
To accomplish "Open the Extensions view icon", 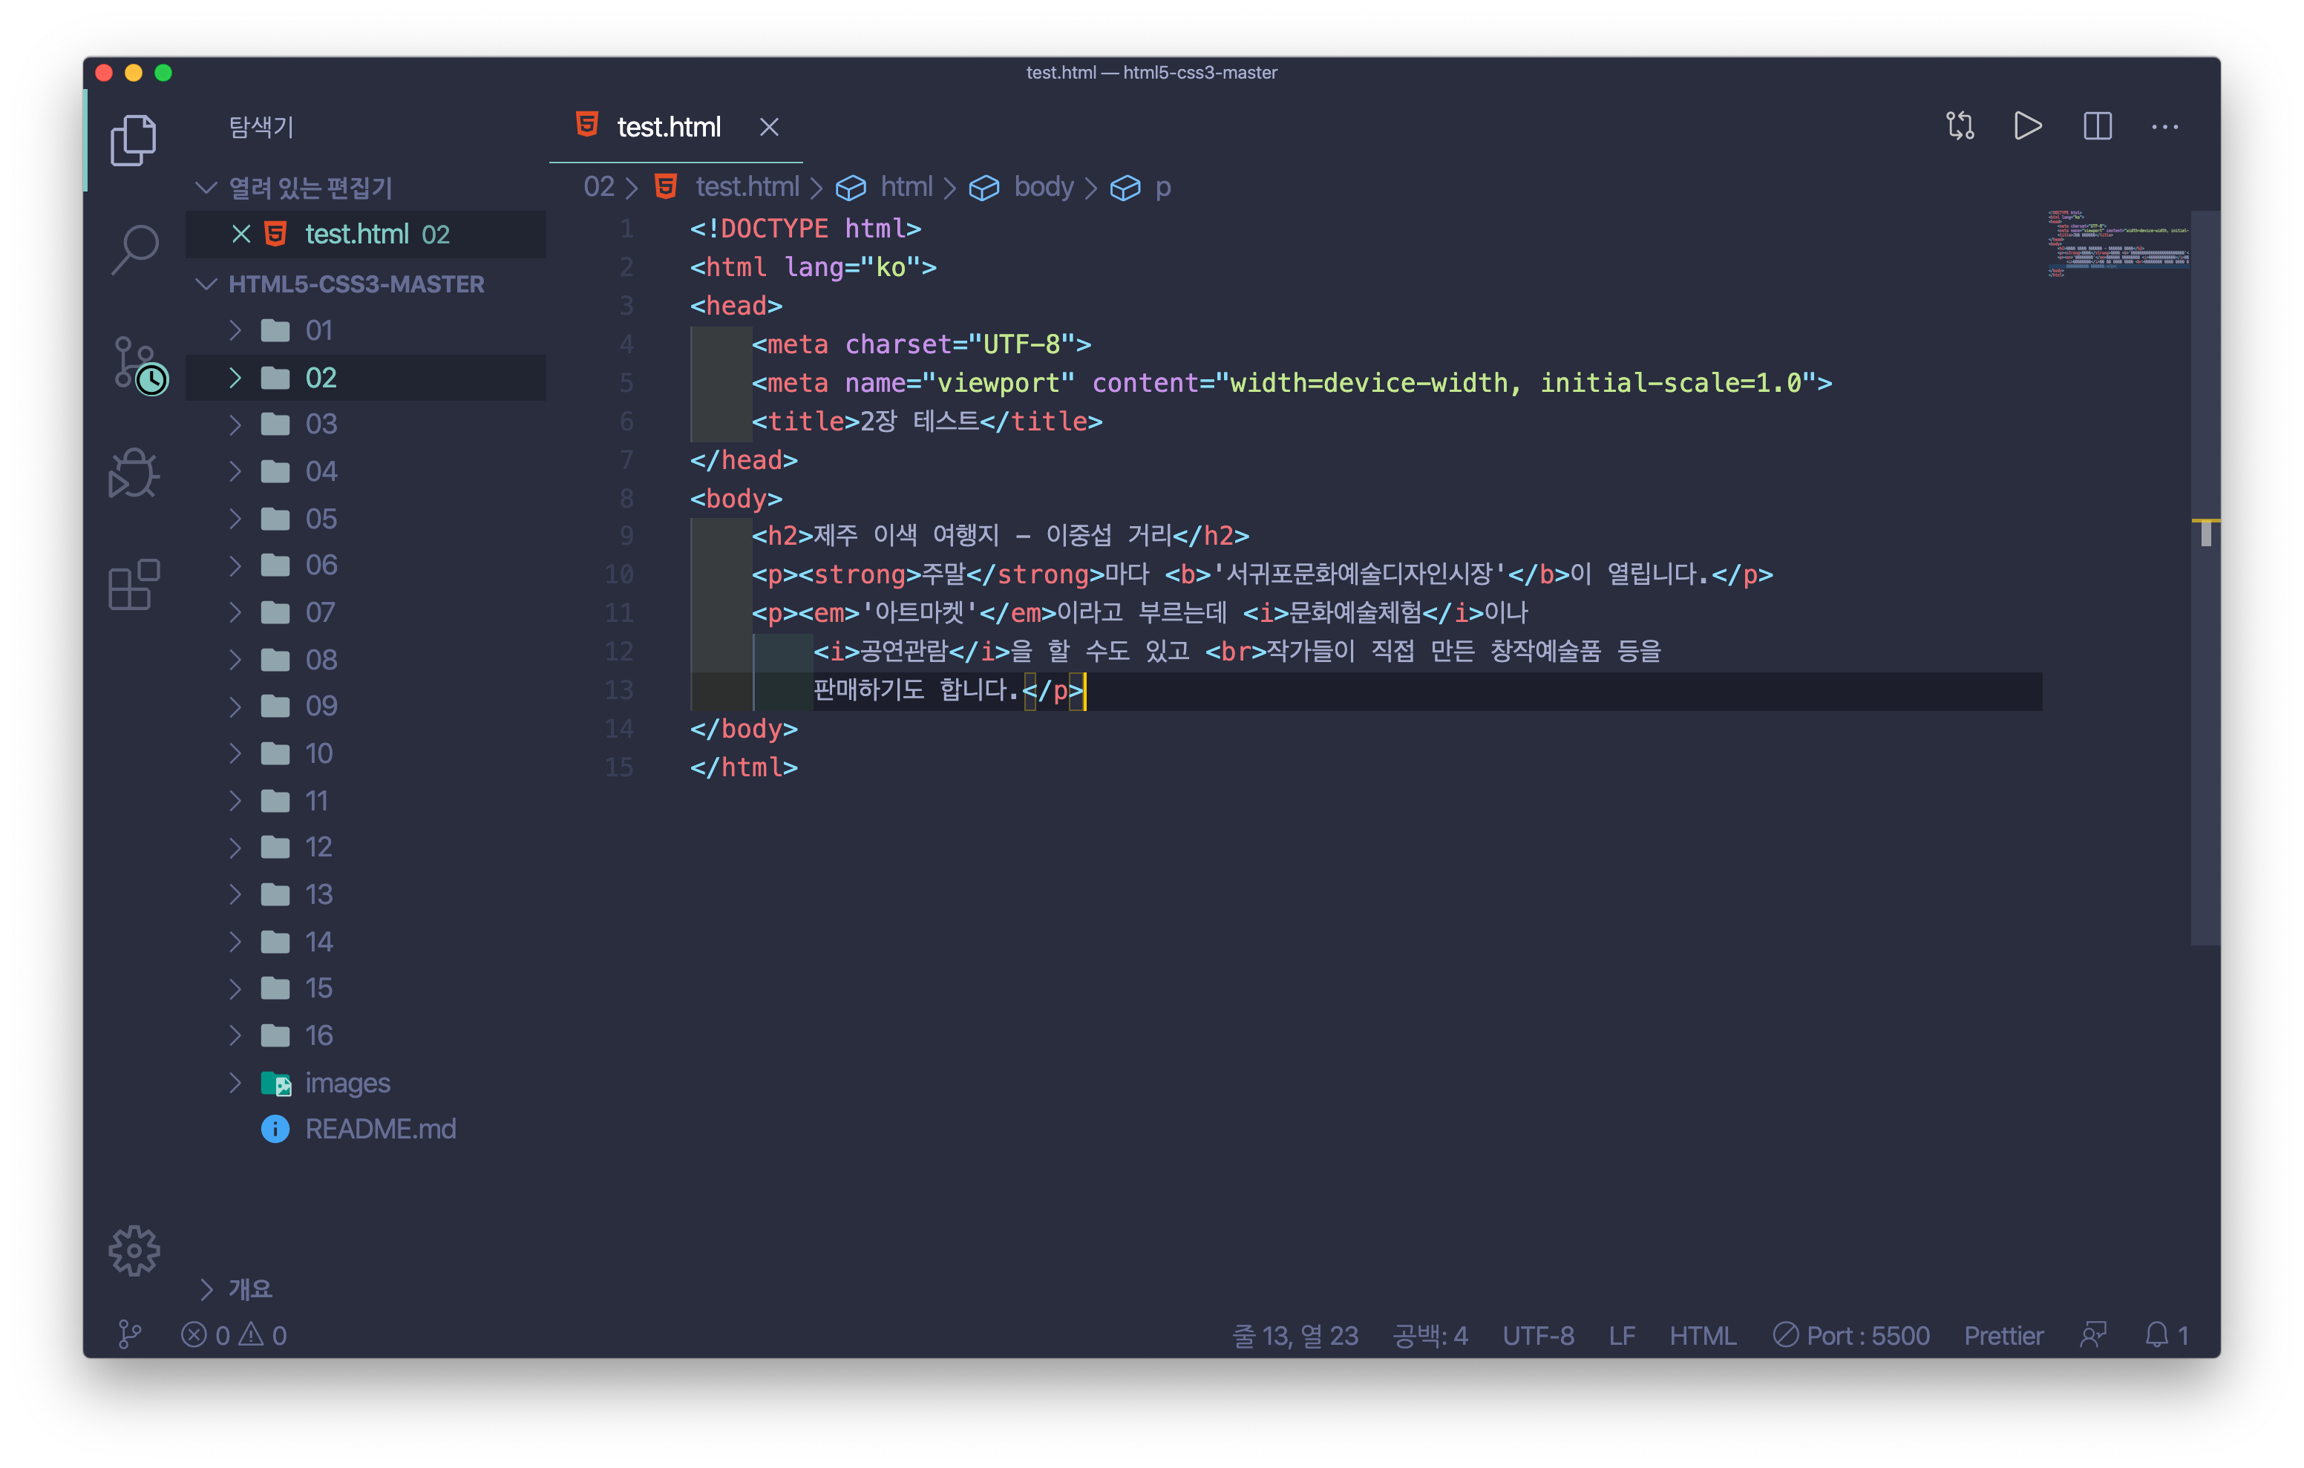I will [x=133, y=584].
